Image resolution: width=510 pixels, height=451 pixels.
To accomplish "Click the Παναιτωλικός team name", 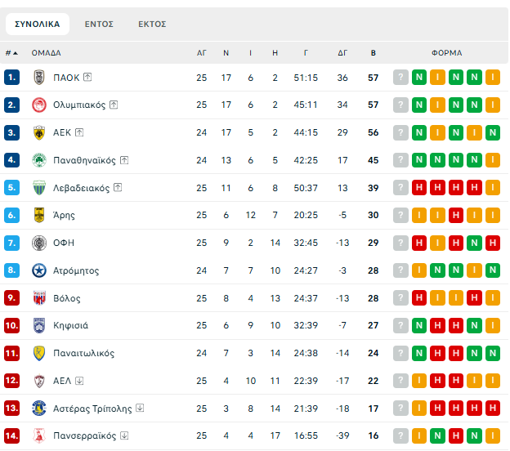I will (83, 353).
